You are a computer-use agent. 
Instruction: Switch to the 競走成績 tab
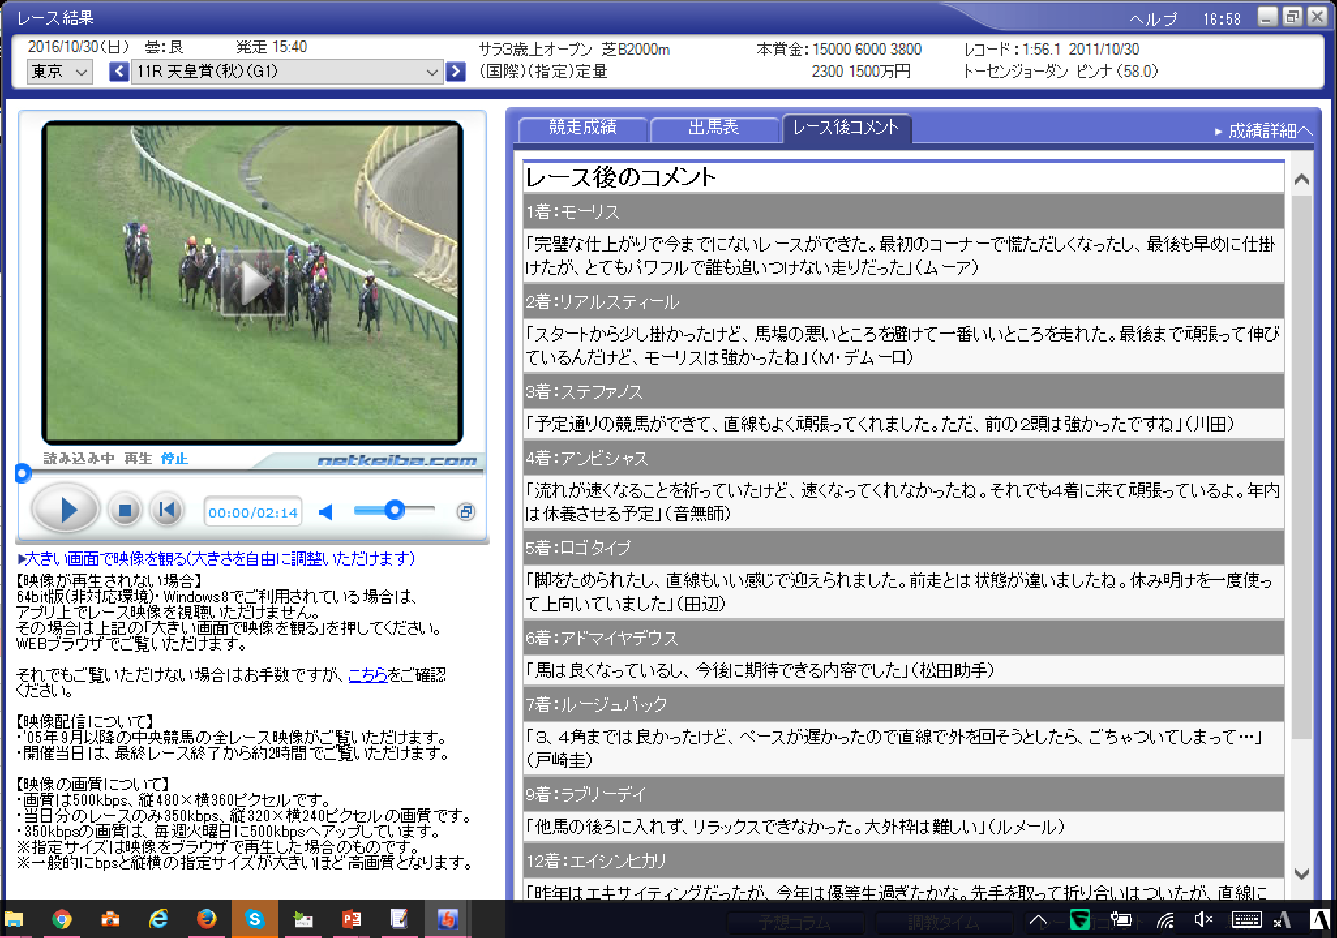pyautogui.click(x=582, y=128)
